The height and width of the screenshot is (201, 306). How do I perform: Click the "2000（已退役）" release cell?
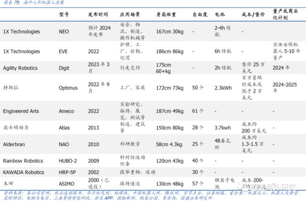(x=98, y=183)
